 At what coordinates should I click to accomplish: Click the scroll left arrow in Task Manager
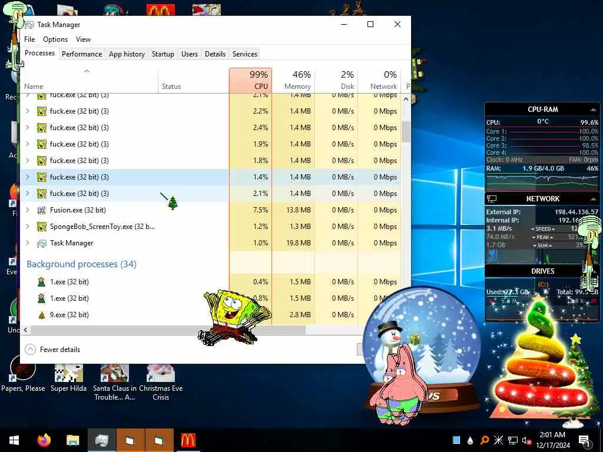tap(25, 330)
